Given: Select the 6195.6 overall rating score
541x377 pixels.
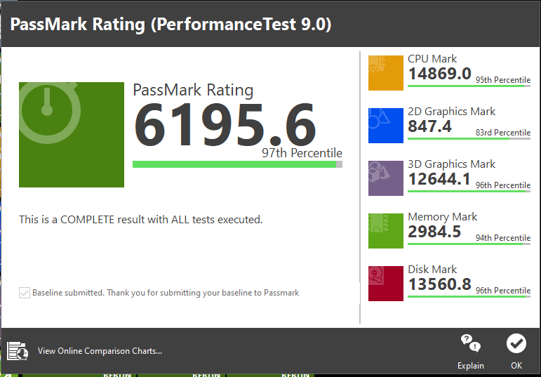Looking at the screenshot, I should pyautogui.click(x=225, y=125).
